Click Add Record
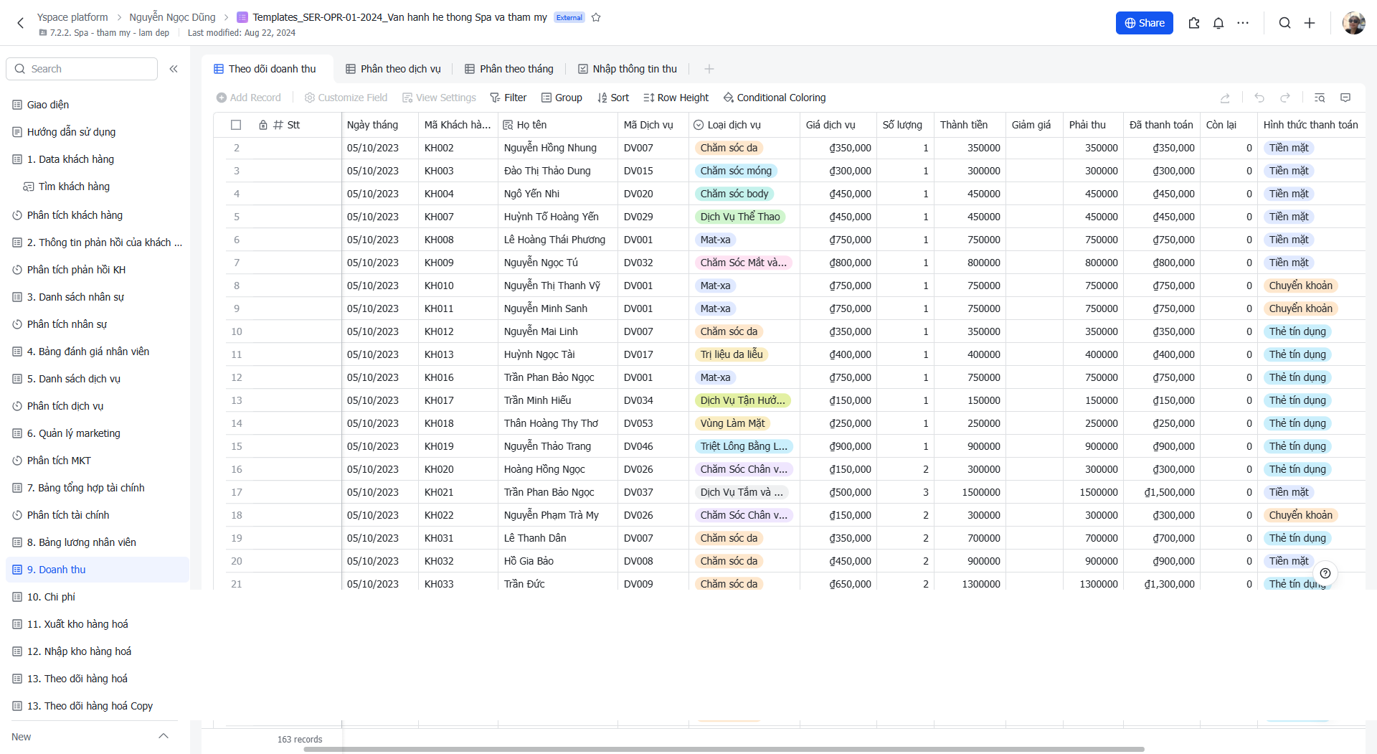 pyautogui.click(x=249, y=98)
